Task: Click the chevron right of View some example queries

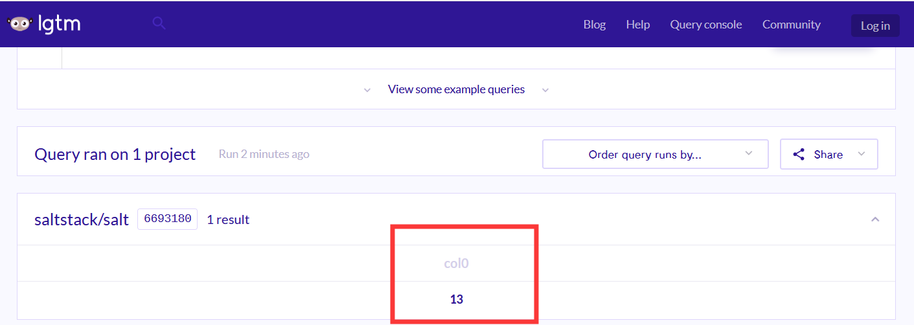Action: point(545,90)
